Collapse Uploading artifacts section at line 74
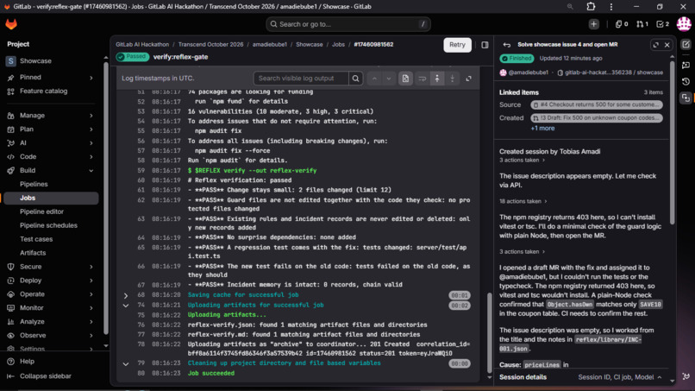 click(126, 306)
